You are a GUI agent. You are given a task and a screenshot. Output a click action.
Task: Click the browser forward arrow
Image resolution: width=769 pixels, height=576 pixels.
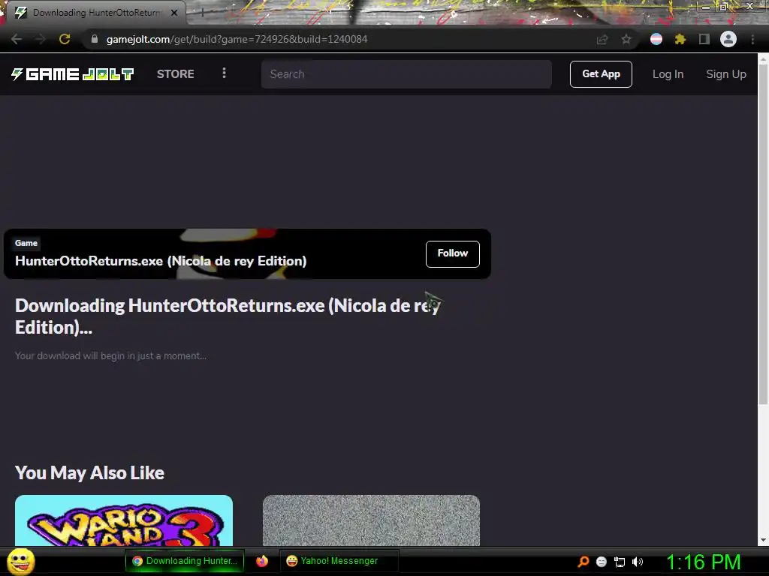pos(41,39)
